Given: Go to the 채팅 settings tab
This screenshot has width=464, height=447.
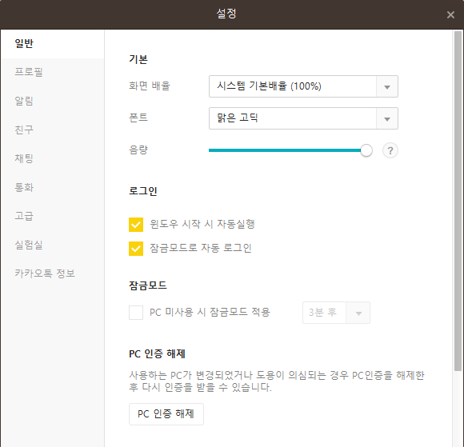Looking at the screenshot, I should (x=24, y=158).
